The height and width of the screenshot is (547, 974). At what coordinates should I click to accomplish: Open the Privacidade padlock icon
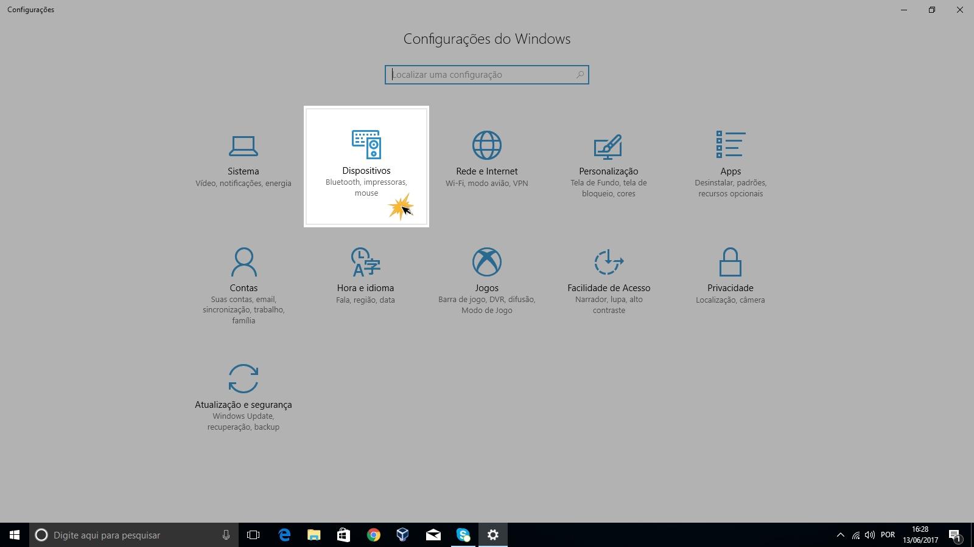(730, 262)
